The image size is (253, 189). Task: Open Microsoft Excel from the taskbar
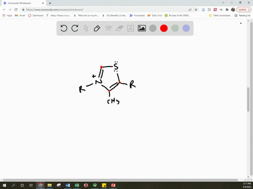click(x=77, y=185)
